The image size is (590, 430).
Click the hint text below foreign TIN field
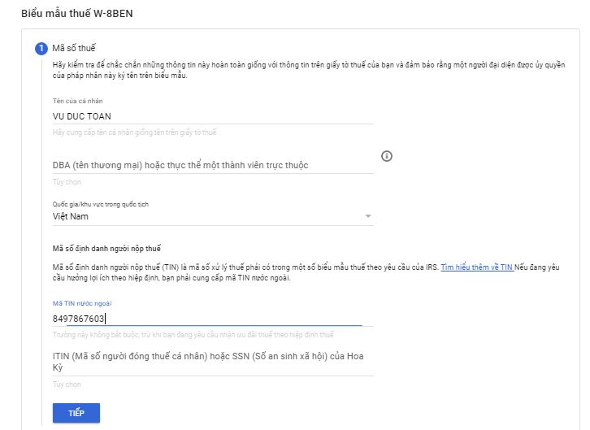coord(193,334)
